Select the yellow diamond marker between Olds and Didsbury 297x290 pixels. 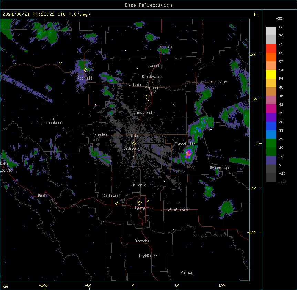pos(134,143)
